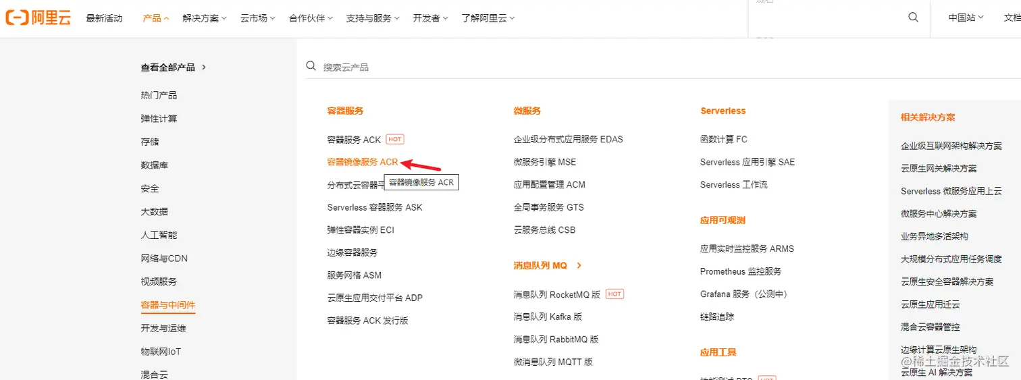Screen dimensions: 1021x380
Task: Expand the 中国站 region selector
Action: click(x=966, y=18)
